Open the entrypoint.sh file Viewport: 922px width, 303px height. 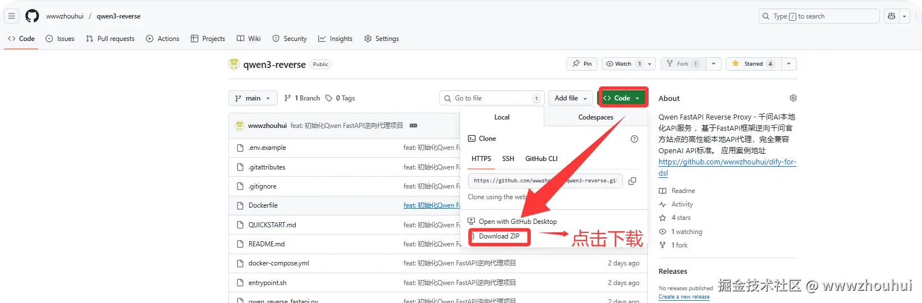[268, 283]
